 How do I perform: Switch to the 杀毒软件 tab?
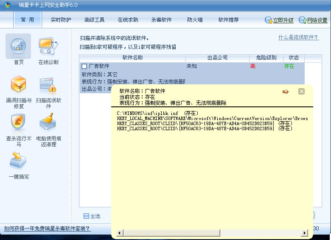(x=161, y=20)
